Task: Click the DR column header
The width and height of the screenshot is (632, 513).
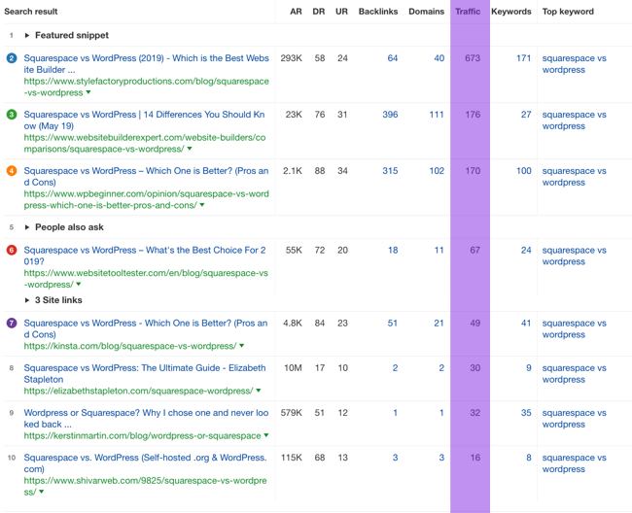Action: click(319, 12)
